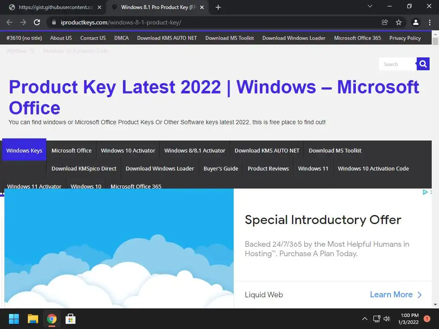Screen dimensions: 439x329
Task: Click the address bar URL
Action: pos(121,22)
